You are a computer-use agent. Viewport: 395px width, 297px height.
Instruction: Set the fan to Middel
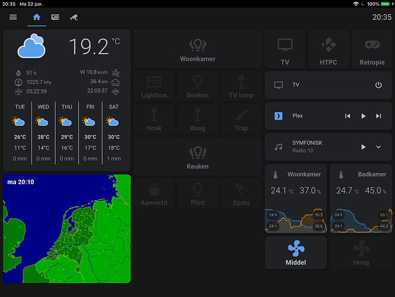click(x=296, y=253)
